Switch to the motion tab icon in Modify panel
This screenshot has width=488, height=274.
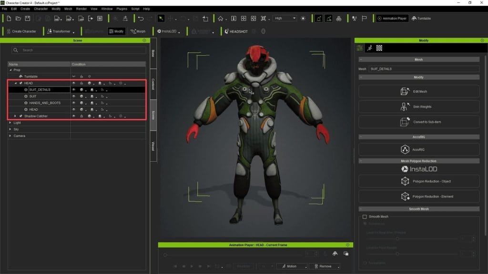coord(369,48)
